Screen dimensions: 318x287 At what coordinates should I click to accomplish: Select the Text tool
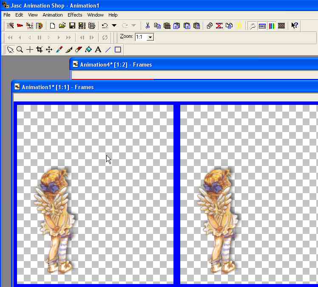[98, 50]
